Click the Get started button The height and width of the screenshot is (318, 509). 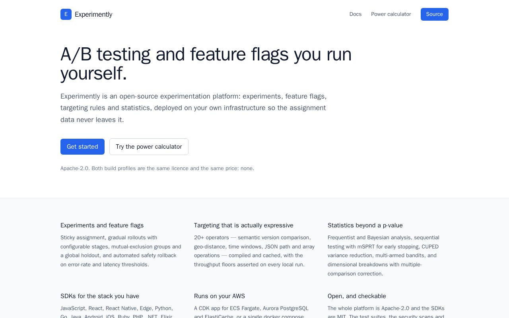point(82,147)
